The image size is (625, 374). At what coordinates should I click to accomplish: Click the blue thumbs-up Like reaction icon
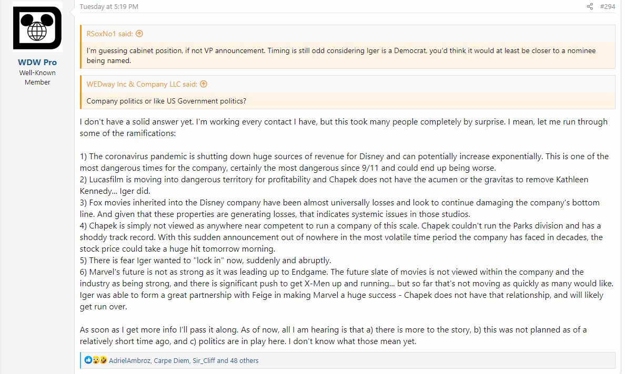pyautogui.click(x=88, y=360)
